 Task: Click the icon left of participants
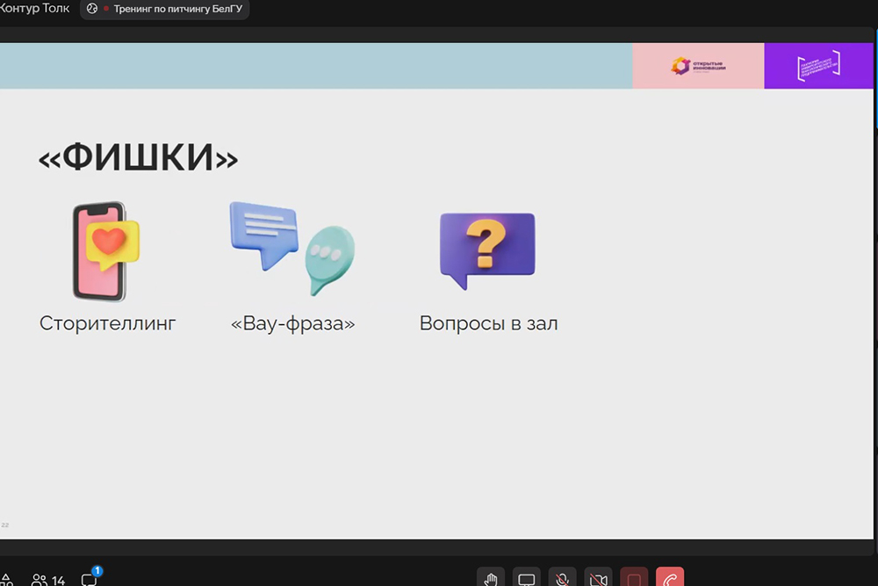[5, 580]
